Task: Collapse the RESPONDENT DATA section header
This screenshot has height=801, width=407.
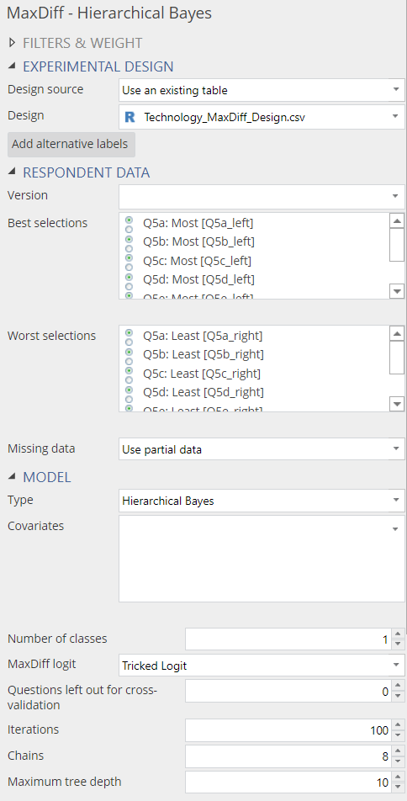Action: click(x=79, y=172)
